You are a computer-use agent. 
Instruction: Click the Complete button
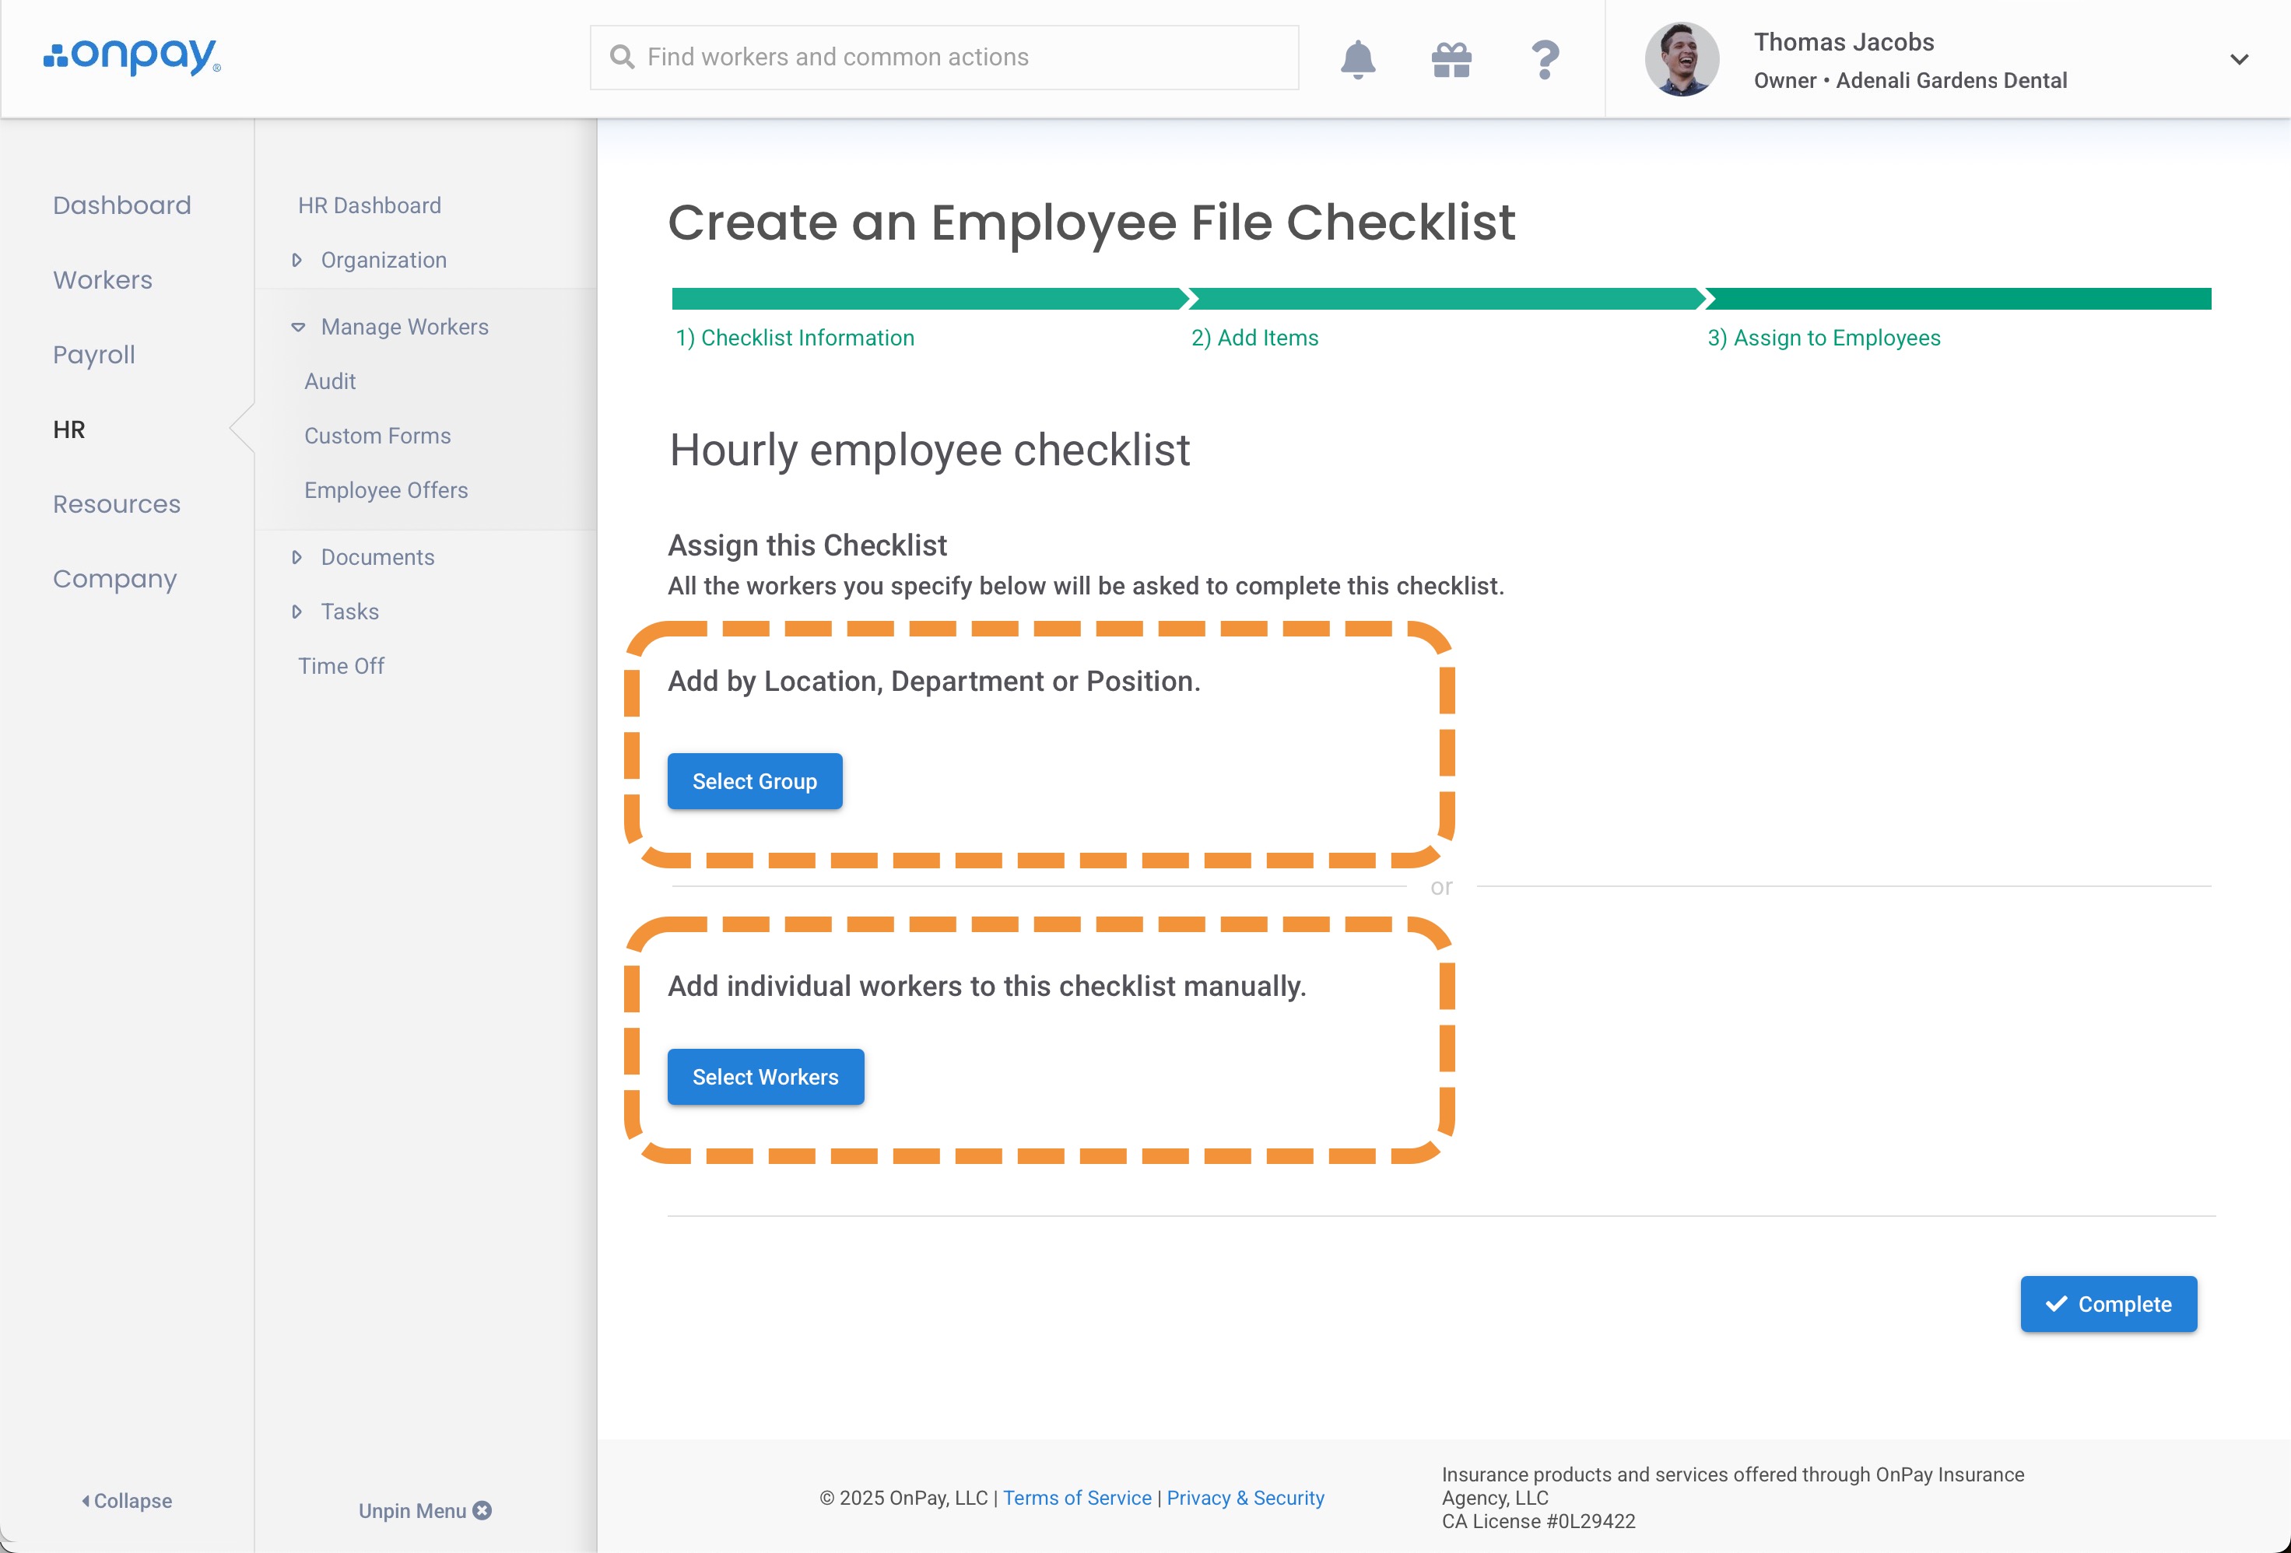pos(2107,1304)
